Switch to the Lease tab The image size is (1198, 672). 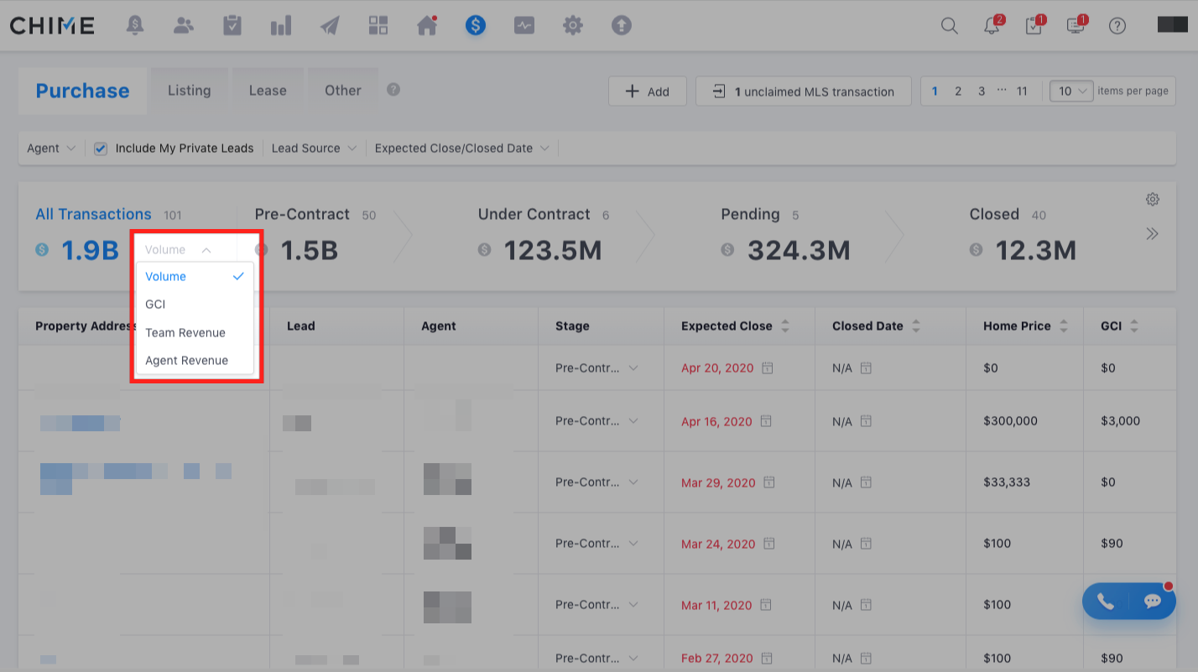tap(268, 91)
